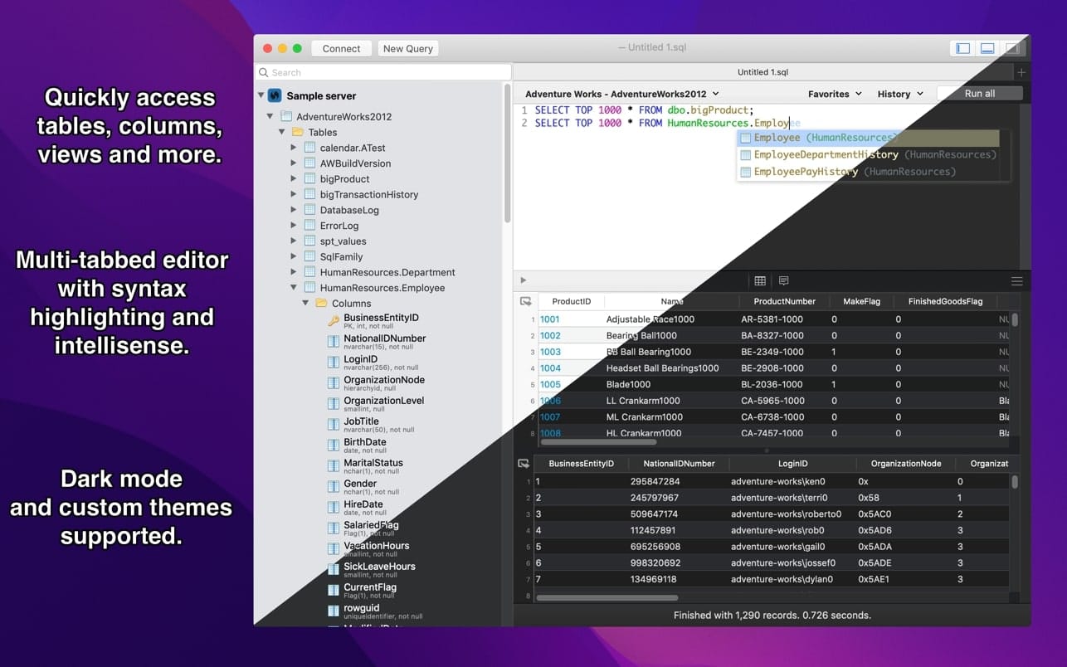This screenshot has width=1067, height=667.
Task: Click the export icon on the results grid
Action: pyautogui.click(x=525, y=301)
